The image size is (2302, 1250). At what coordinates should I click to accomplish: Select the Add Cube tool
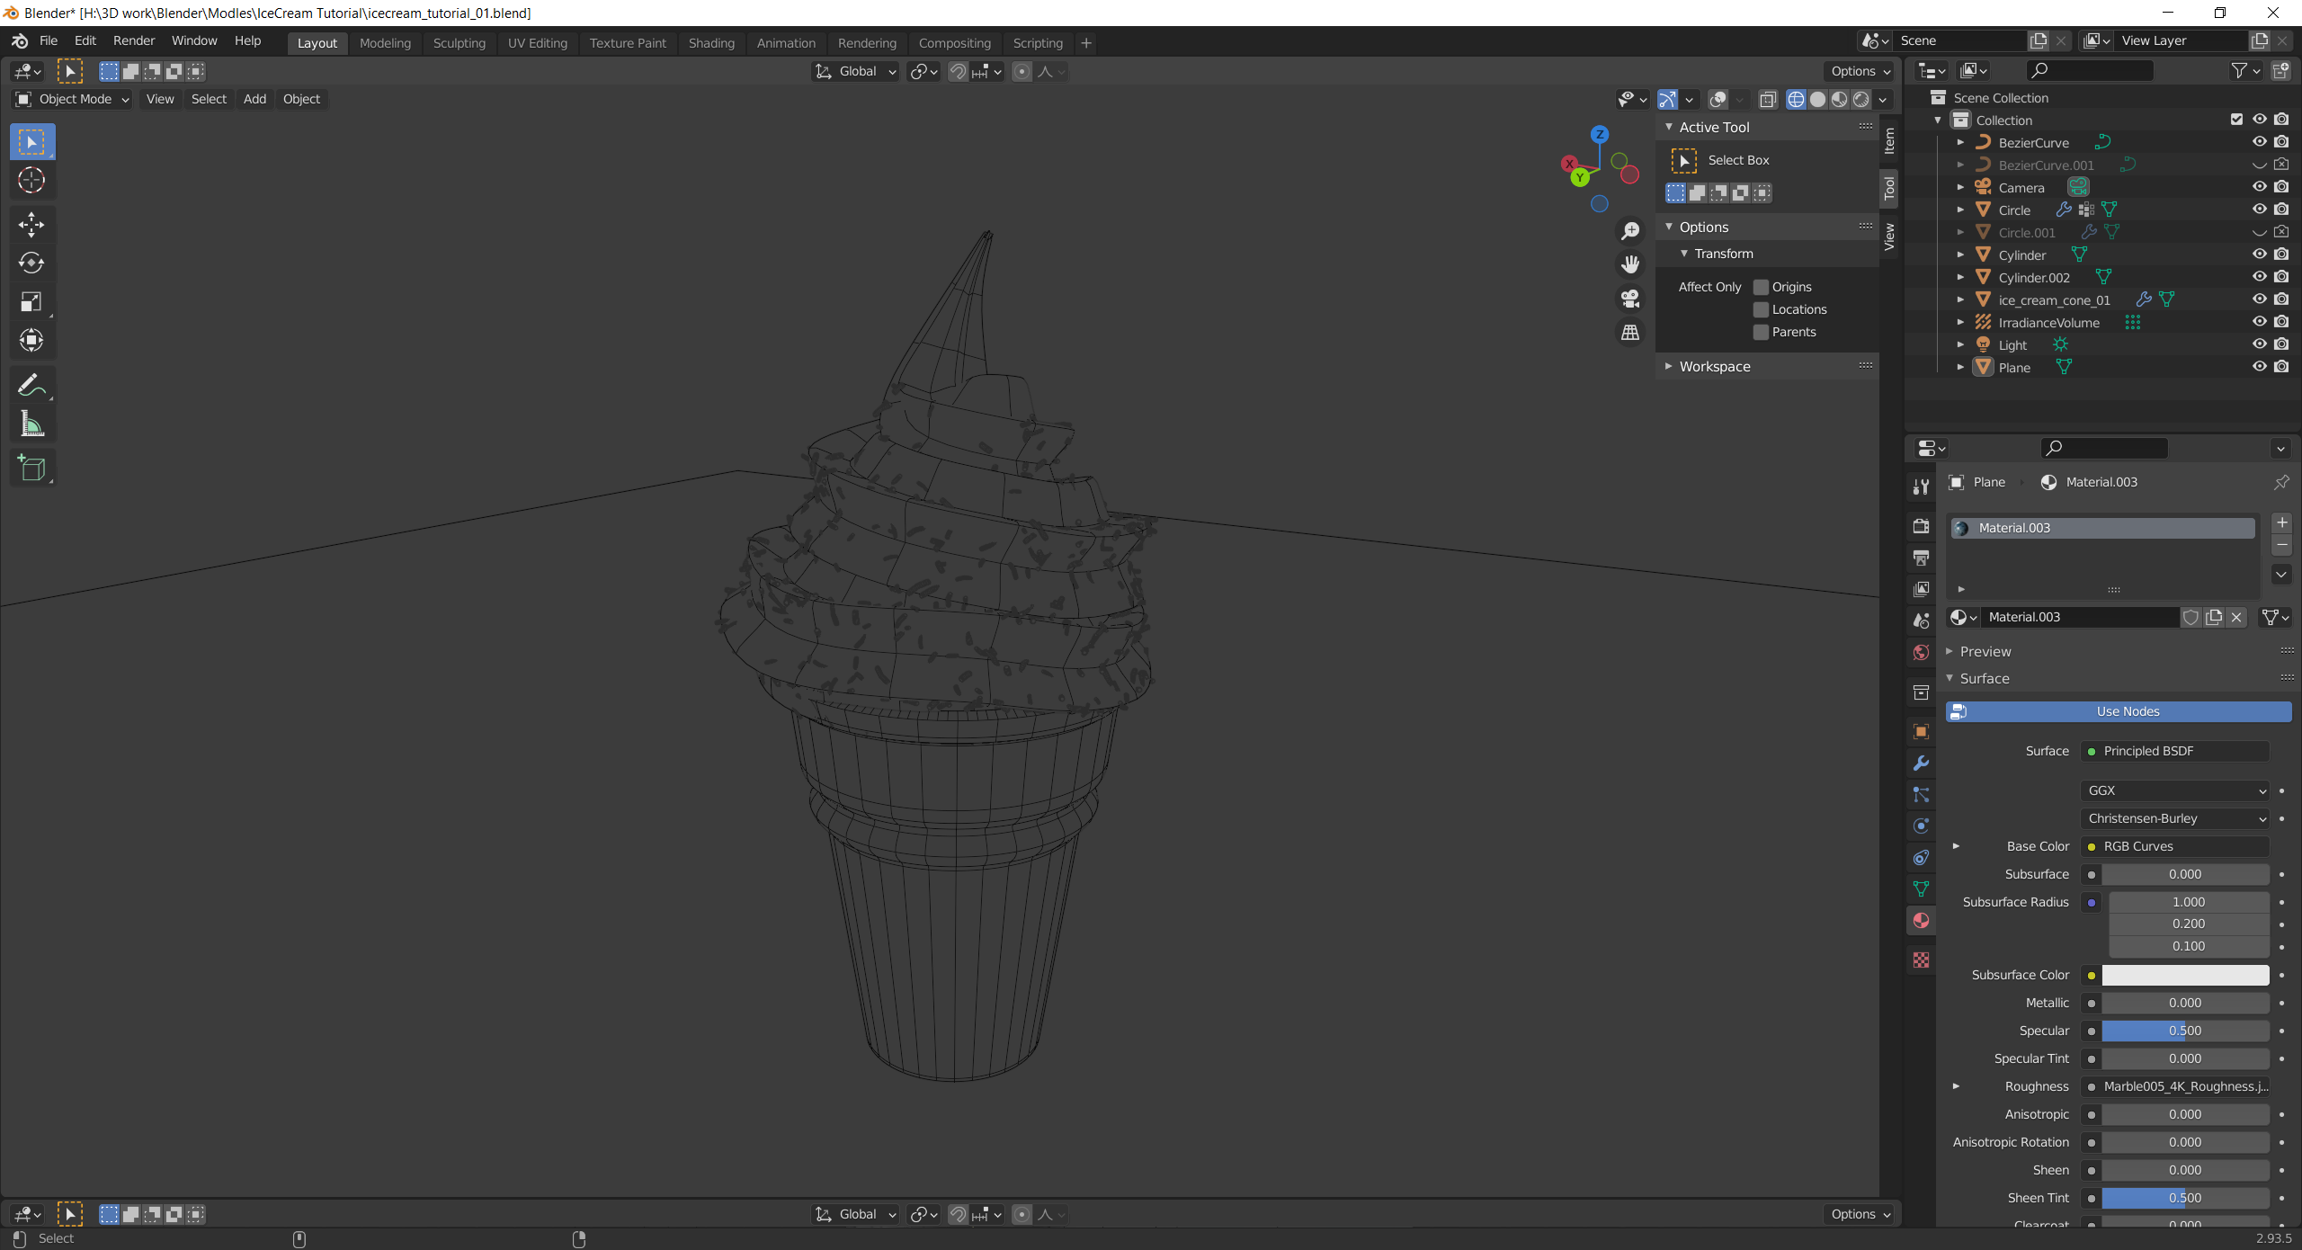31,468
